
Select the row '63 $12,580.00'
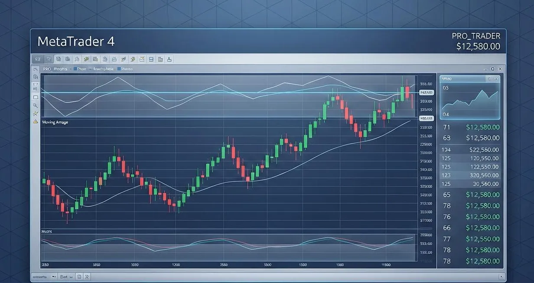[471, 138]
